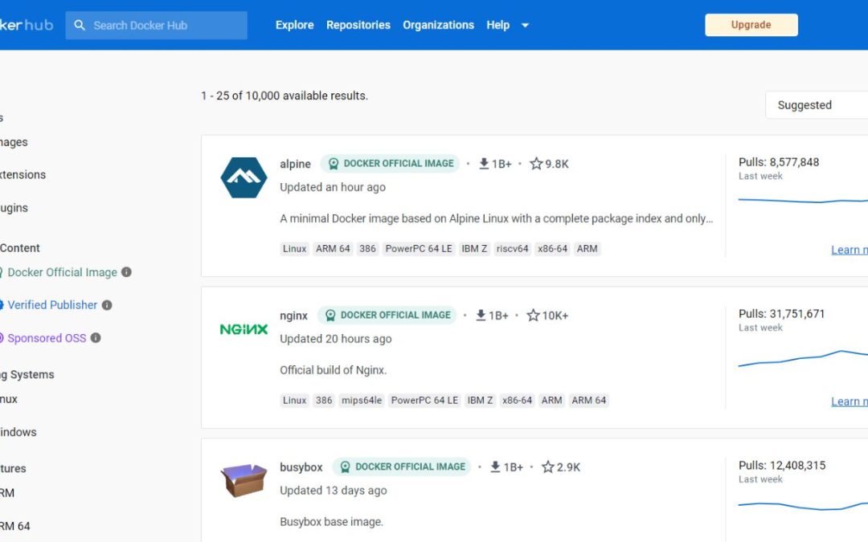Click '1 - 25 of 10,000 available results.'
Screen dimensions: 868x542
click(x=285, y=96)
